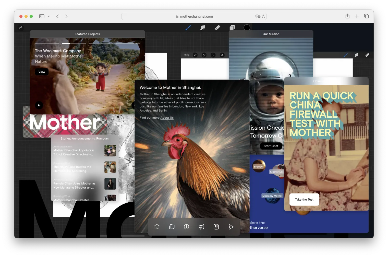
Task: Follow the About Us link
Action: [167, 118]
